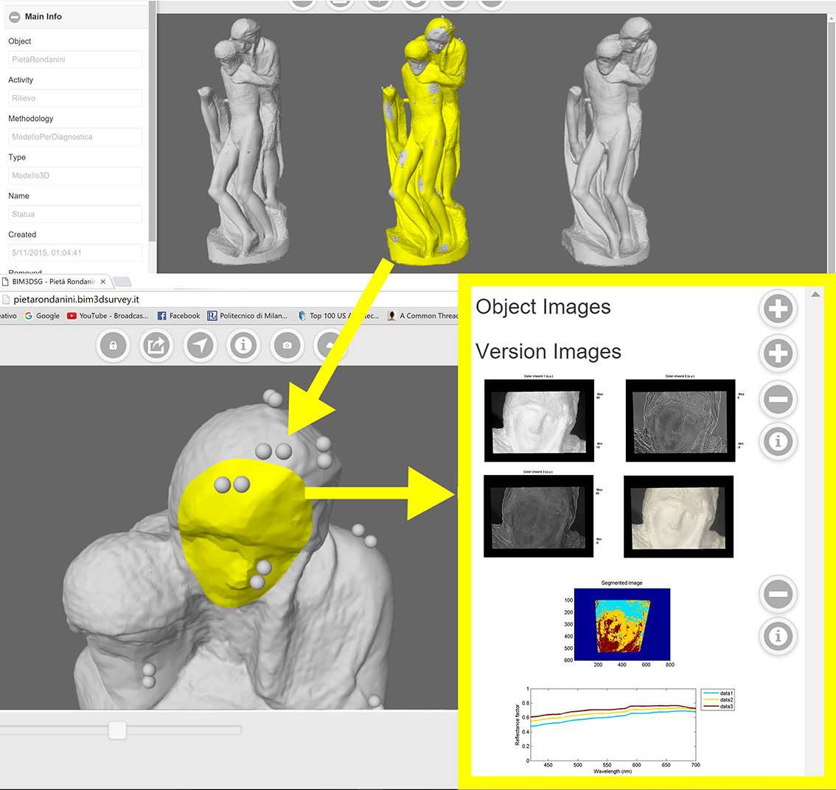Click the Object field showing PietàRondanini
The width and height of the screenshot is (836, 790).
(x=75, y=59)
